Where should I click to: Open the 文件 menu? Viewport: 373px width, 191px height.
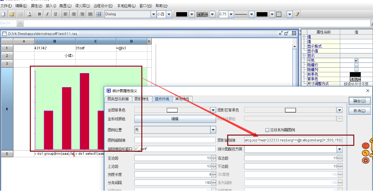coord(6,6)
